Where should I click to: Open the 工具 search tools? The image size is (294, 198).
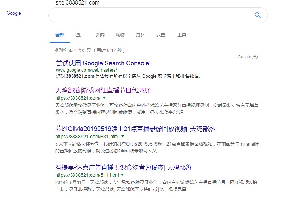[x=182, y=35]
